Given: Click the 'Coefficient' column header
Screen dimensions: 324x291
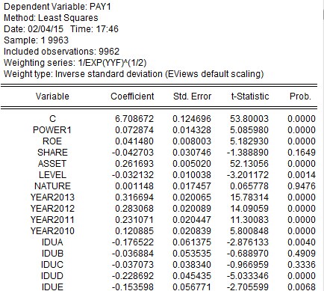Looking at the screenshot, I should [x=132, y=97].
